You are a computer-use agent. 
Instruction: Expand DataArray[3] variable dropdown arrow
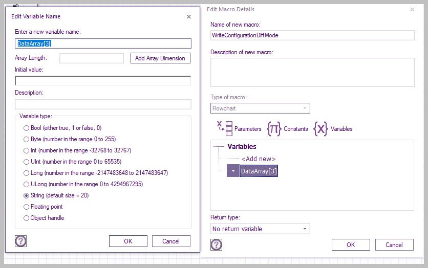(x=233, y=171)
